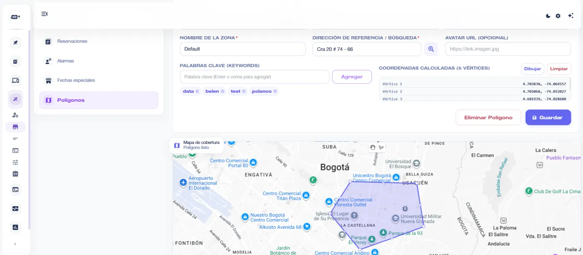The image size is (583, 255).
Task: Click the Agregar keyword button
Action: 352,77
